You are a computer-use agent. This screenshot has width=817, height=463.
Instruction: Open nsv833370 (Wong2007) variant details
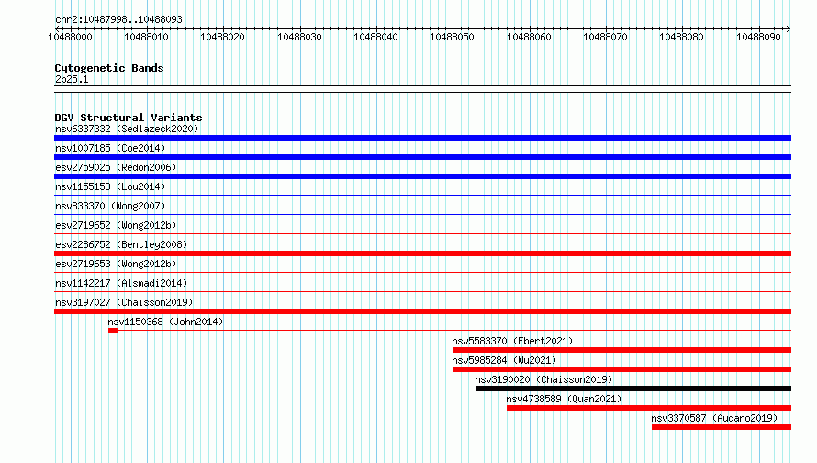click(x=110, y=206)
